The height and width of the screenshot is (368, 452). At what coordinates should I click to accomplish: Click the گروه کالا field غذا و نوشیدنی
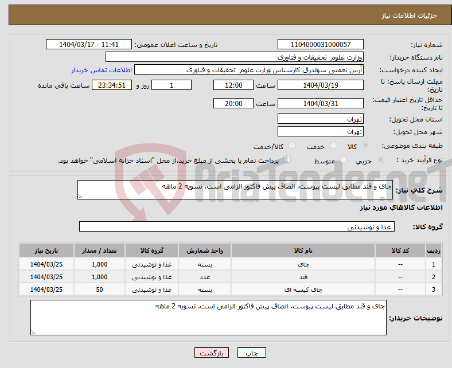click(x=237, y=226)
